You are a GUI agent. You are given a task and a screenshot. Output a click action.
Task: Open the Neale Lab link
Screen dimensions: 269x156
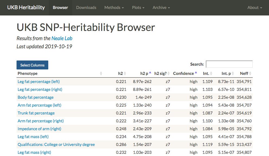pyautogui.click(x=62, y=38)
